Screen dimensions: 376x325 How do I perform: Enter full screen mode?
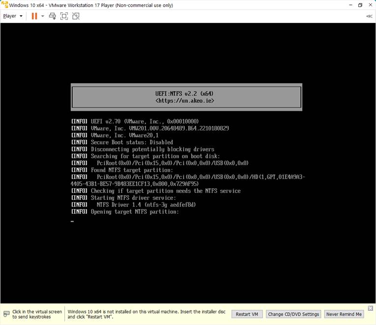tap(64, 16)
